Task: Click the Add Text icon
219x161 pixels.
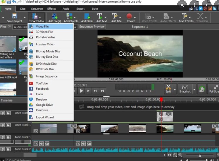Action: point(100,16)
